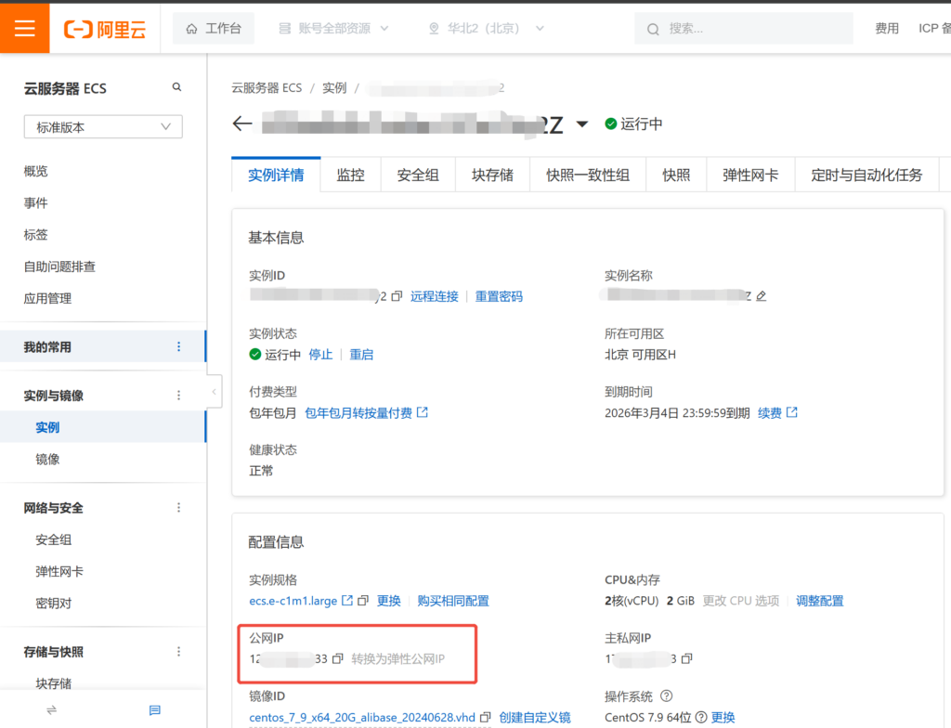This screenshot has height=728, width=951.
Task: Click the back arrow beside instance name
Action: [x=242, y=124]
